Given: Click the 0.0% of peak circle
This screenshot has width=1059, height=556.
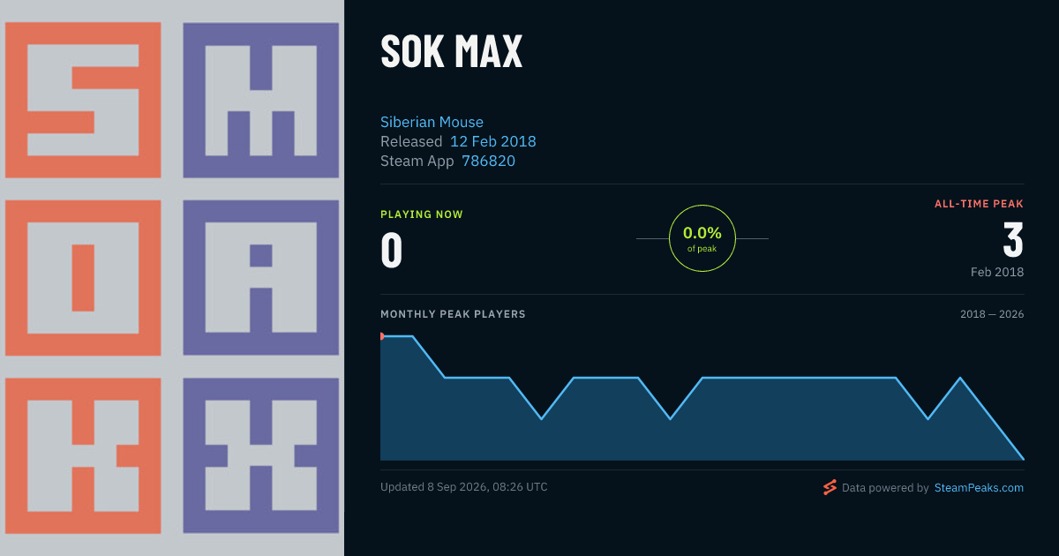Looking at the screenshot, I should (x=702, y=238).
